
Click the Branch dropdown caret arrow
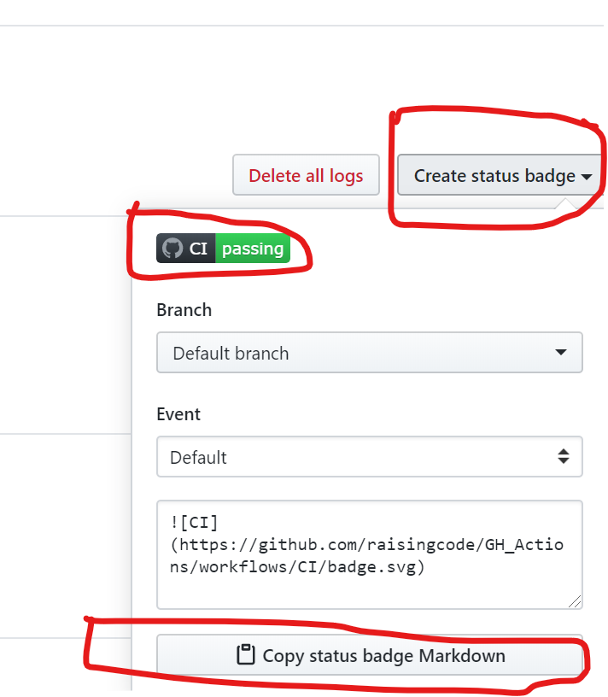(561, 352)
